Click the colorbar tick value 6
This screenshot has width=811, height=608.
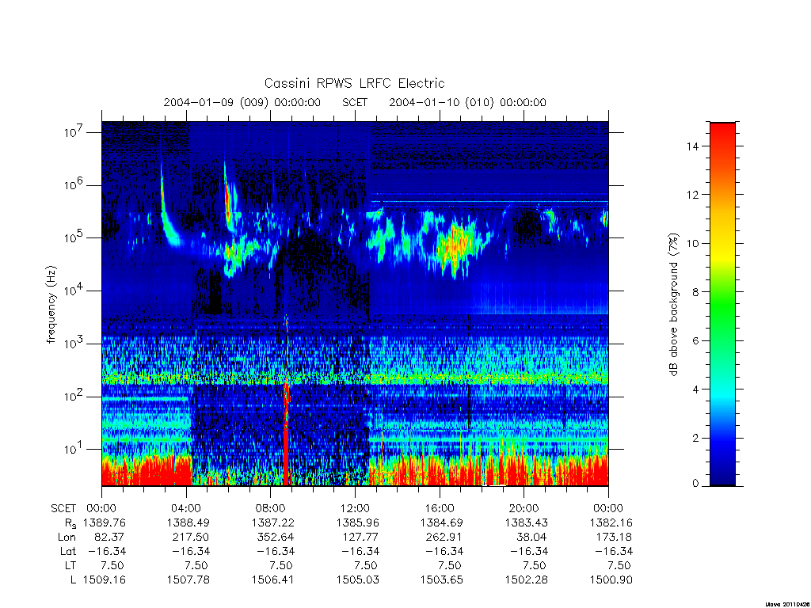pos(695,340)
